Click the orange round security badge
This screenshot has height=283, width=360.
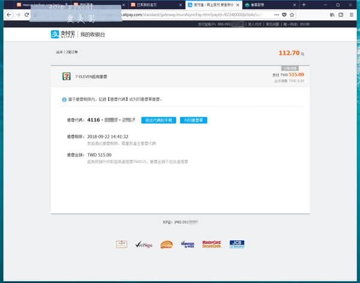(x=166, y=245)
